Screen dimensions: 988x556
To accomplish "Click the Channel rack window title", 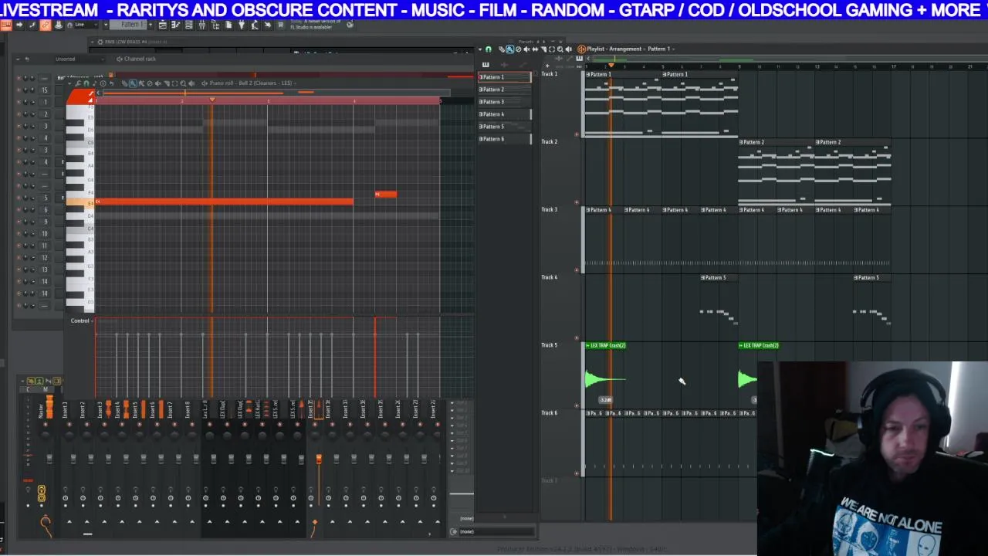I will pos(140,59).
